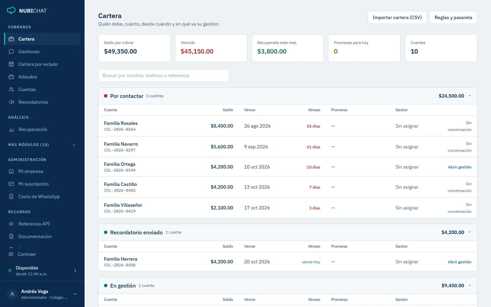491x307 pixels.
Task: Click Andrés Vega avatar icon
Action: click(x=12, y=294)
